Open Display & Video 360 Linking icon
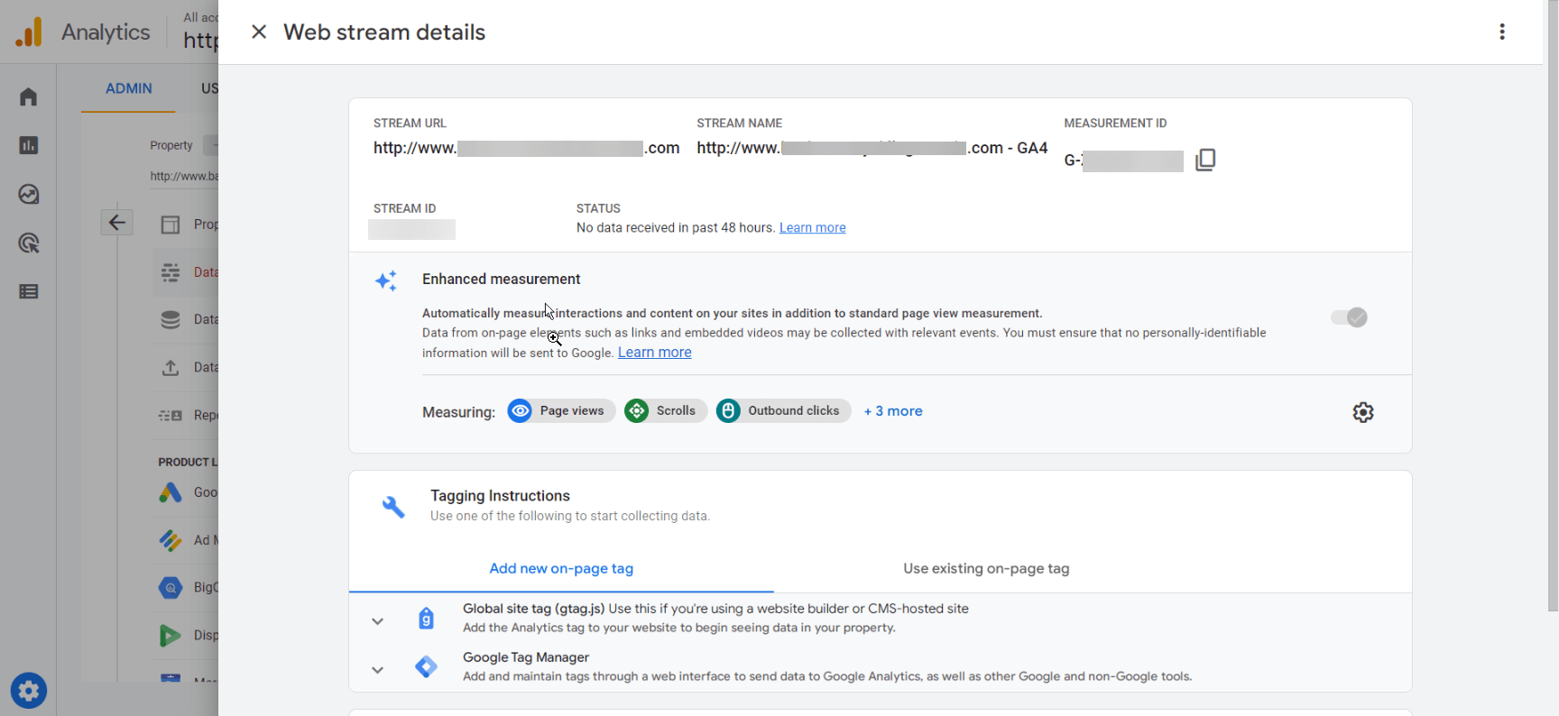1559x716 pixels. click(x=171, y=636)
